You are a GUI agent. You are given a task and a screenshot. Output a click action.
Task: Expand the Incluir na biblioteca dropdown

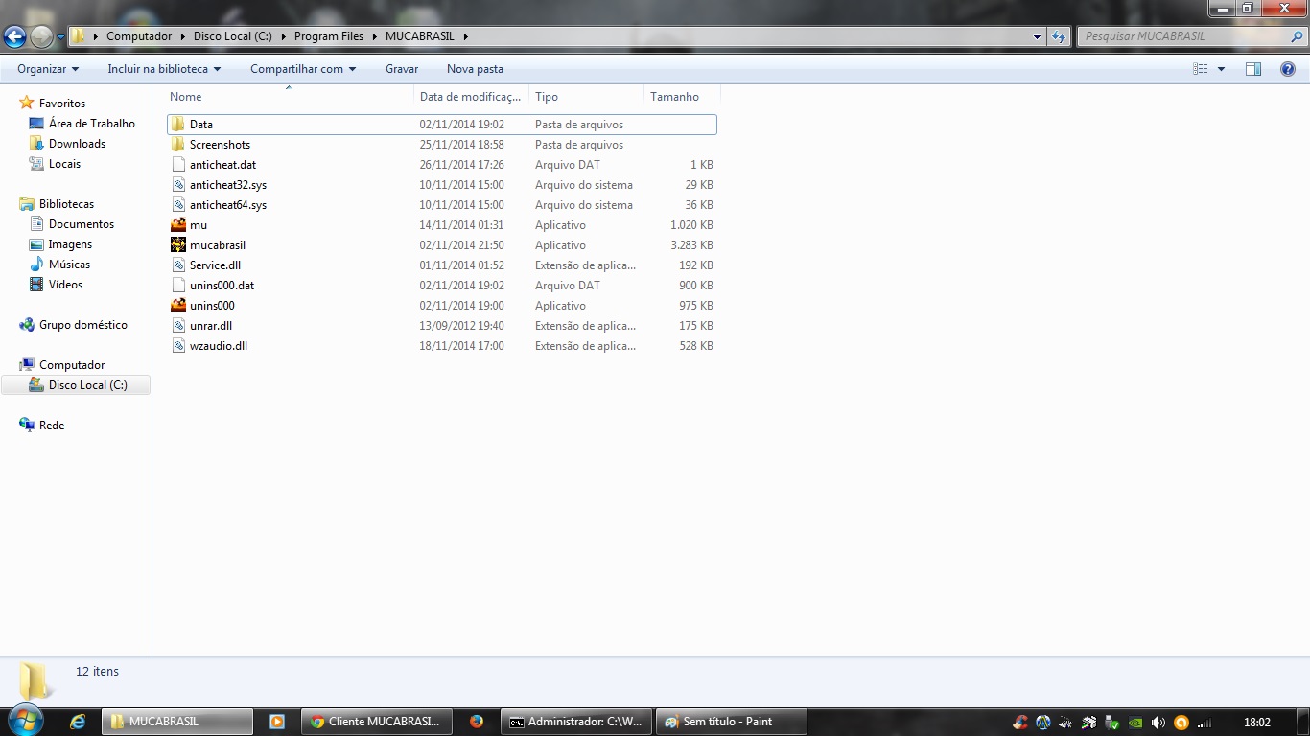164,69
